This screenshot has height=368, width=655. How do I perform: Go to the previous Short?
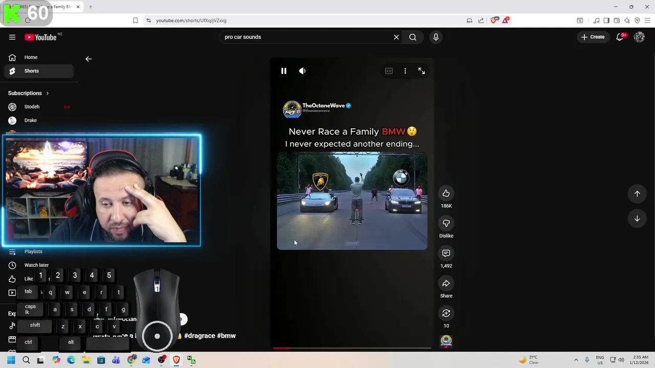click(x=637, y=194)
